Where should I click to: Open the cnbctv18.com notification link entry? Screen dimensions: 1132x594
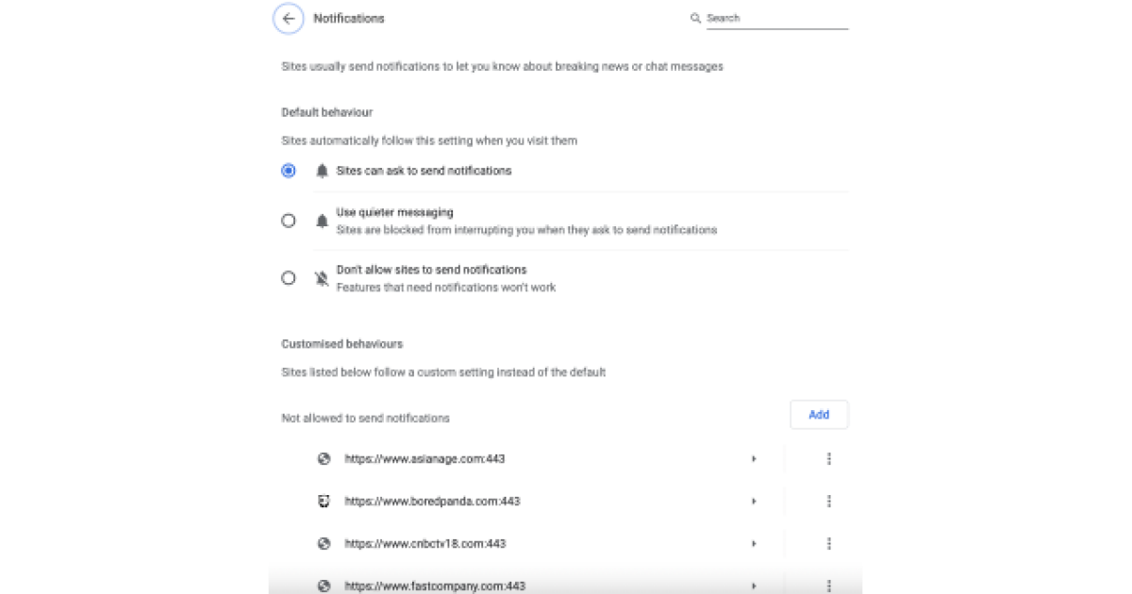[424, 543]
